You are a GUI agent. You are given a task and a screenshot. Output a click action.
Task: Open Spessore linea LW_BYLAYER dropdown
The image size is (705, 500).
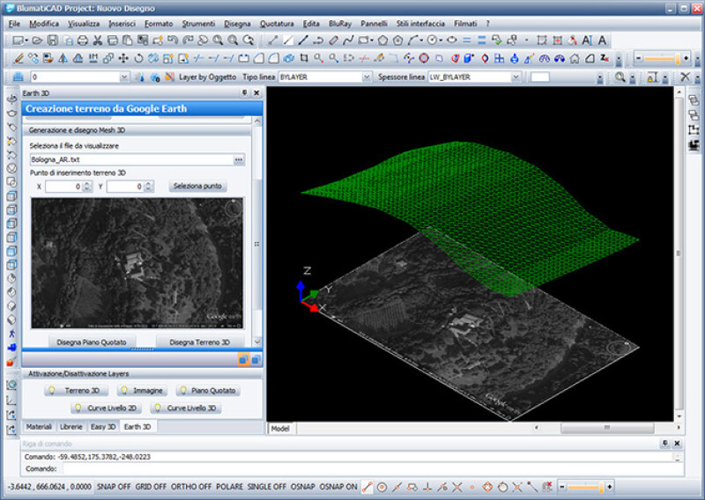coord(516,77)
